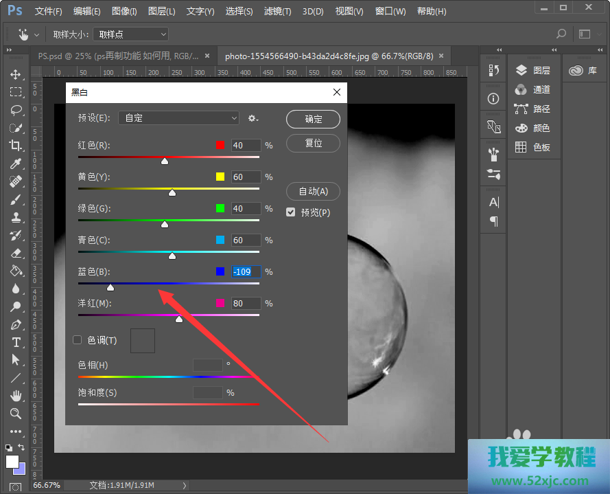Select the Pen tool

coord(15,324)
